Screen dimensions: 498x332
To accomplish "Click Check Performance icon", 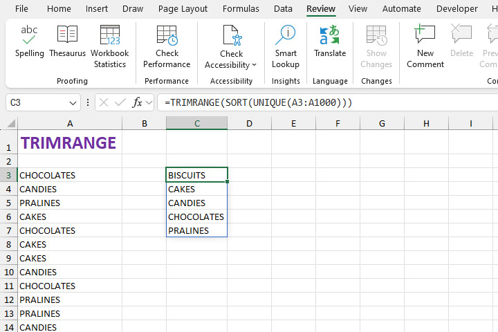I will click(x=167, y=35).
